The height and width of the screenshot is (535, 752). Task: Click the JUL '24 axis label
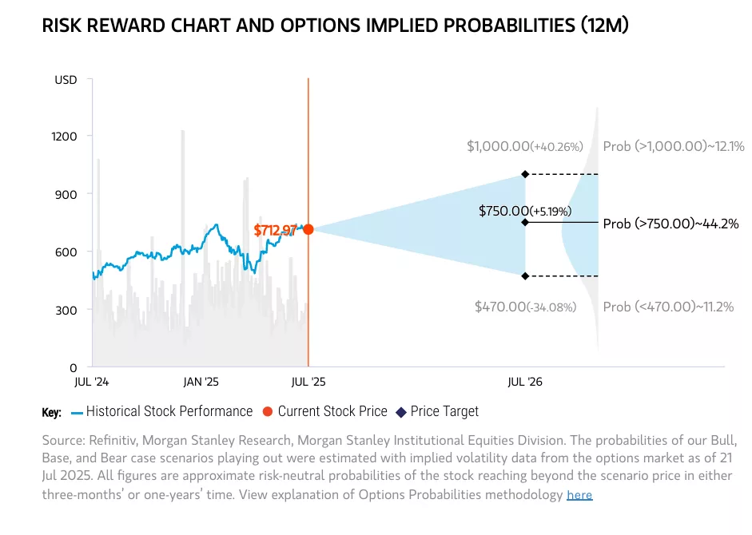coord(92,382)
